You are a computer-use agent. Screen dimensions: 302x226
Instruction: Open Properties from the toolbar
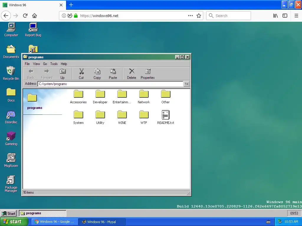click(148, 74)
